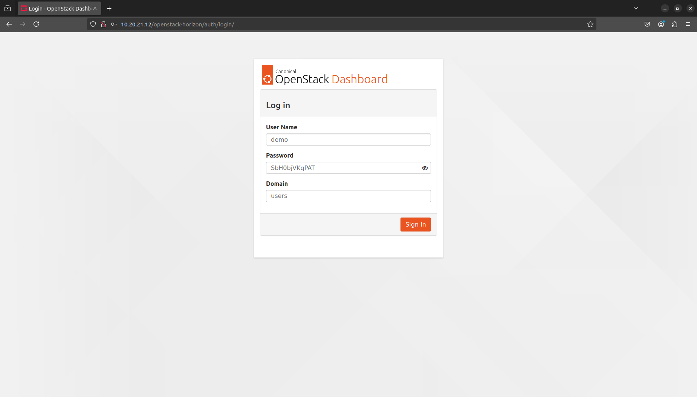Click the Canonical OpenStack Dashboard logo
697x397 pixels.
[325, 75]
